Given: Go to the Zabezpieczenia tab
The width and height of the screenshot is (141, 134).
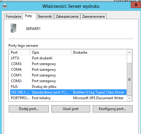Looking at the screenshot, I should (67, 16).
